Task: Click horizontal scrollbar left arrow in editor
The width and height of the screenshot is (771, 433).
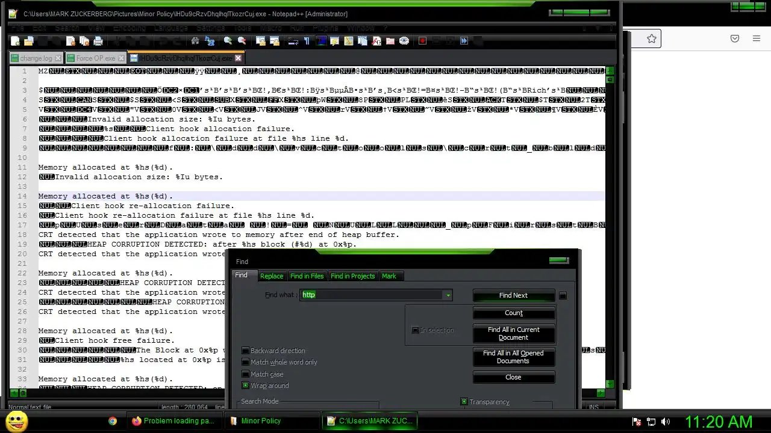Action: 14,393
